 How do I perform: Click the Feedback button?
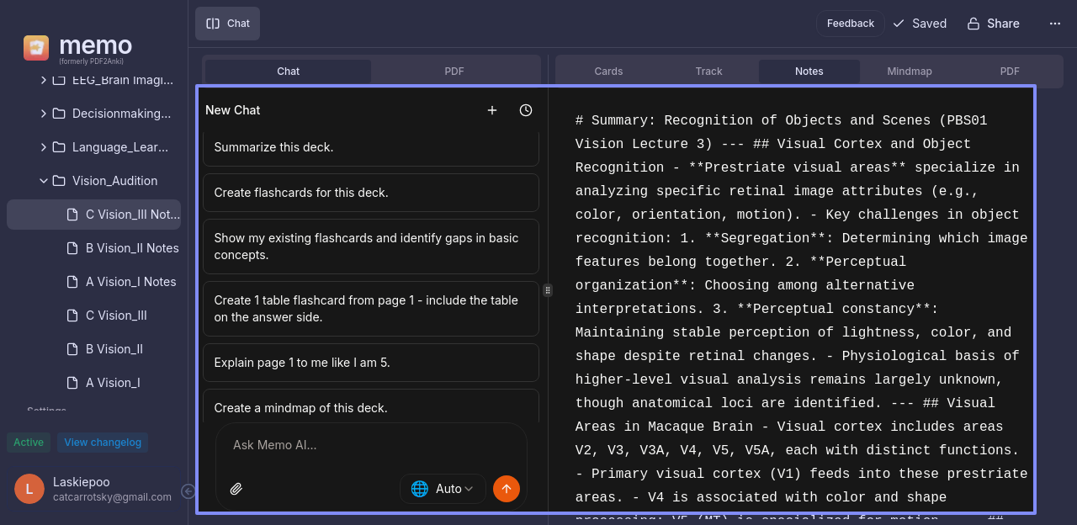[850, 24]
